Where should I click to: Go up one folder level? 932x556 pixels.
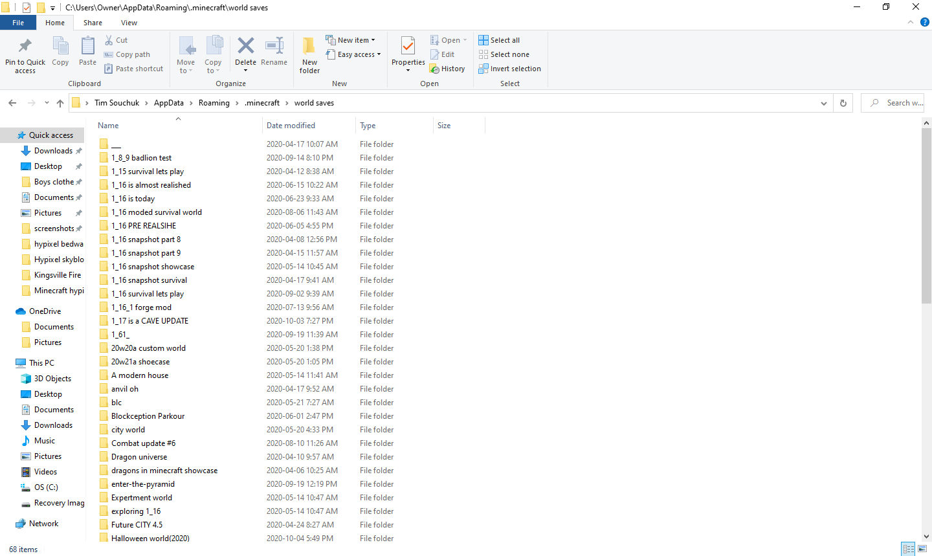point(60,103)
